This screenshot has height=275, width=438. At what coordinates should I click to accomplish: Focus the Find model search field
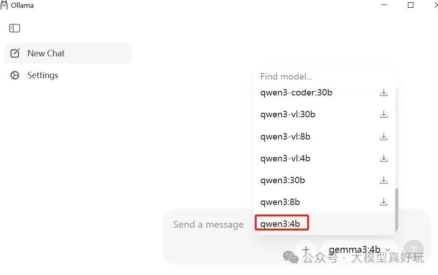pos(325,76)
